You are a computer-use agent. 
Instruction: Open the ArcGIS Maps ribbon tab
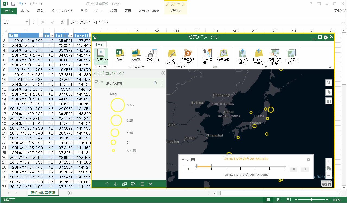click(x=149, y=11)
